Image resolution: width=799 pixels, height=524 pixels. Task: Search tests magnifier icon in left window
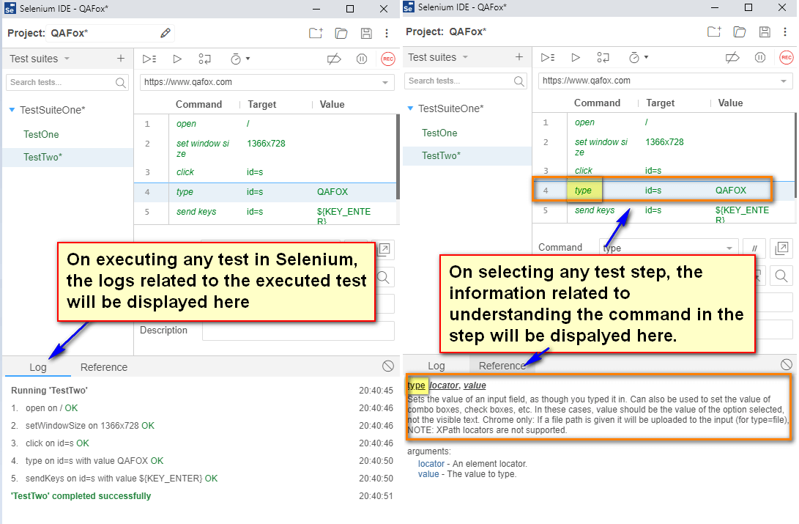pyautogui.click(x=121, y=83)
